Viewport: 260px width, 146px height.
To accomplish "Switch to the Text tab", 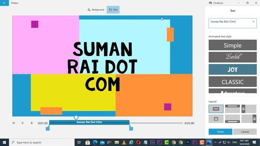I will (113, 10).
